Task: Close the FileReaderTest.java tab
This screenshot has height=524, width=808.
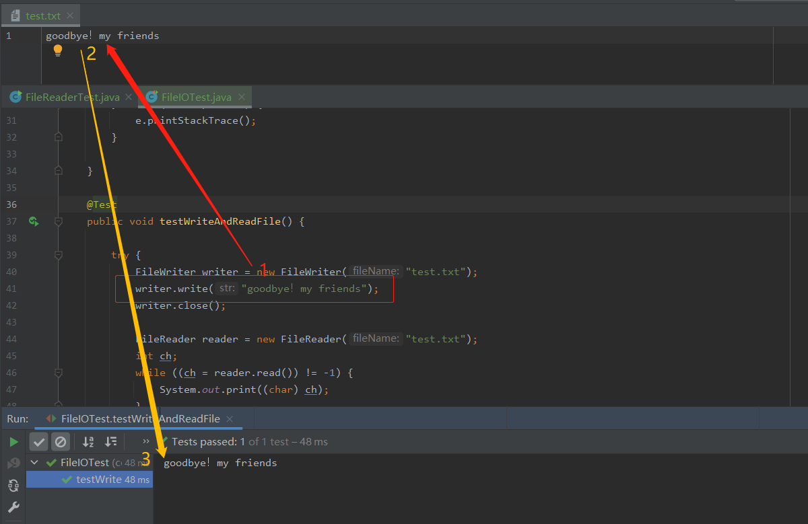Action: pyautogui.click(x=129, y=98)
